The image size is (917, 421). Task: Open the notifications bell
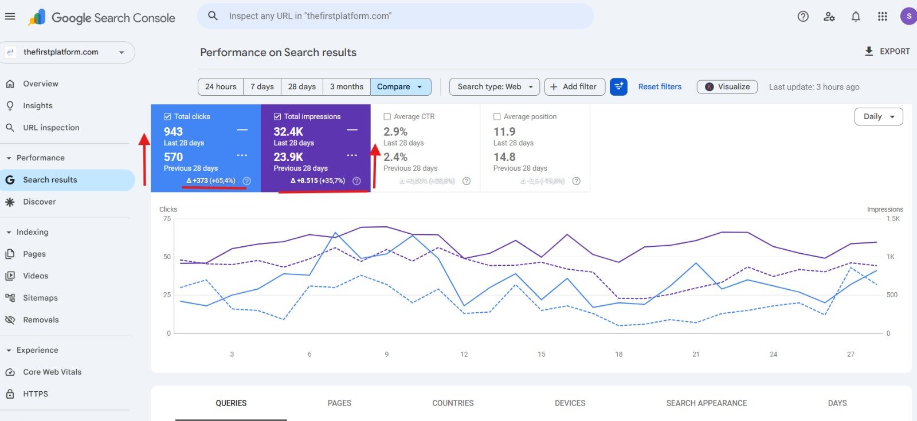(x=856, y=17)
